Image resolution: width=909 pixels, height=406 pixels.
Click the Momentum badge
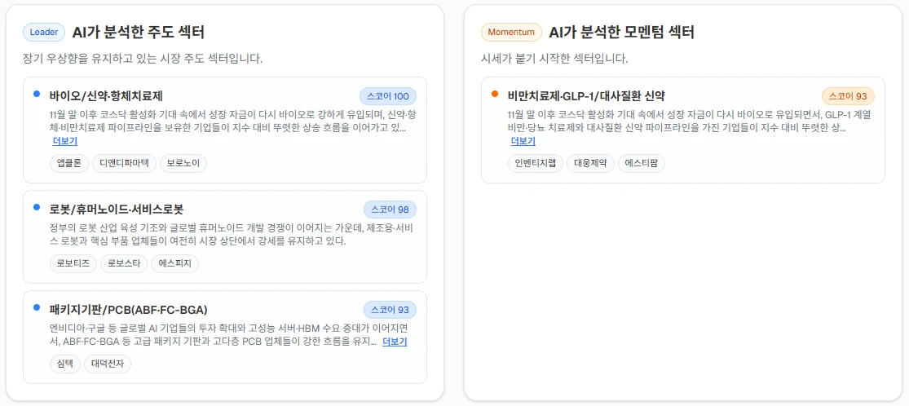click(x=511, y=33)
